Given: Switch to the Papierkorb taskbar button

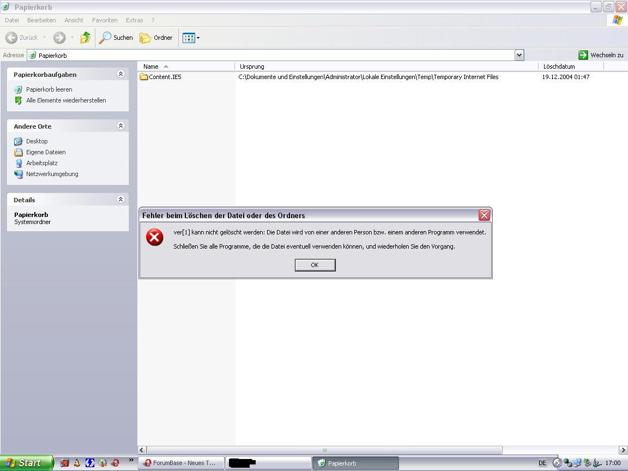Looking at the screenshot, I should coord(355,463).
